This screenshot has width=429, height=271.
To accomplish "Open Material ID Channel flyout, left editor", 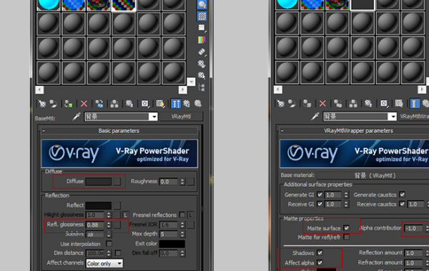I will (x=144, y=104).
